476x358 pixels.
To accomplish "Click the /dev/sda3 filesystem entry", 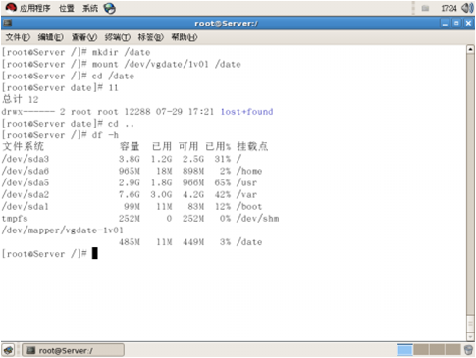I will tap(26, 159).
